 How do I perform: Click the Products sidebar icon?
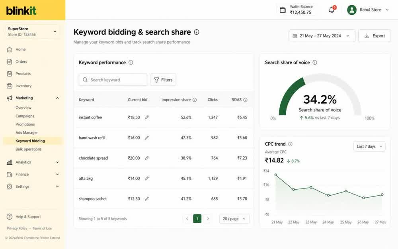click(x=10, y=74)
